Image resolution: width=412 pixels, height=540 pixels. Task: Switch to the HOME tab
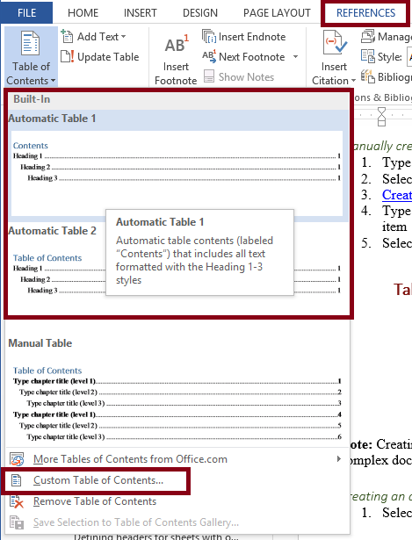[x=83, y=13]
